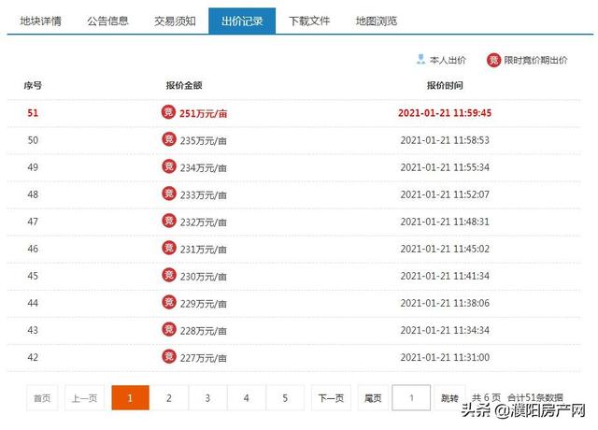Click the red 竞 badge beside 227万元/亩

tap(168, 356)
